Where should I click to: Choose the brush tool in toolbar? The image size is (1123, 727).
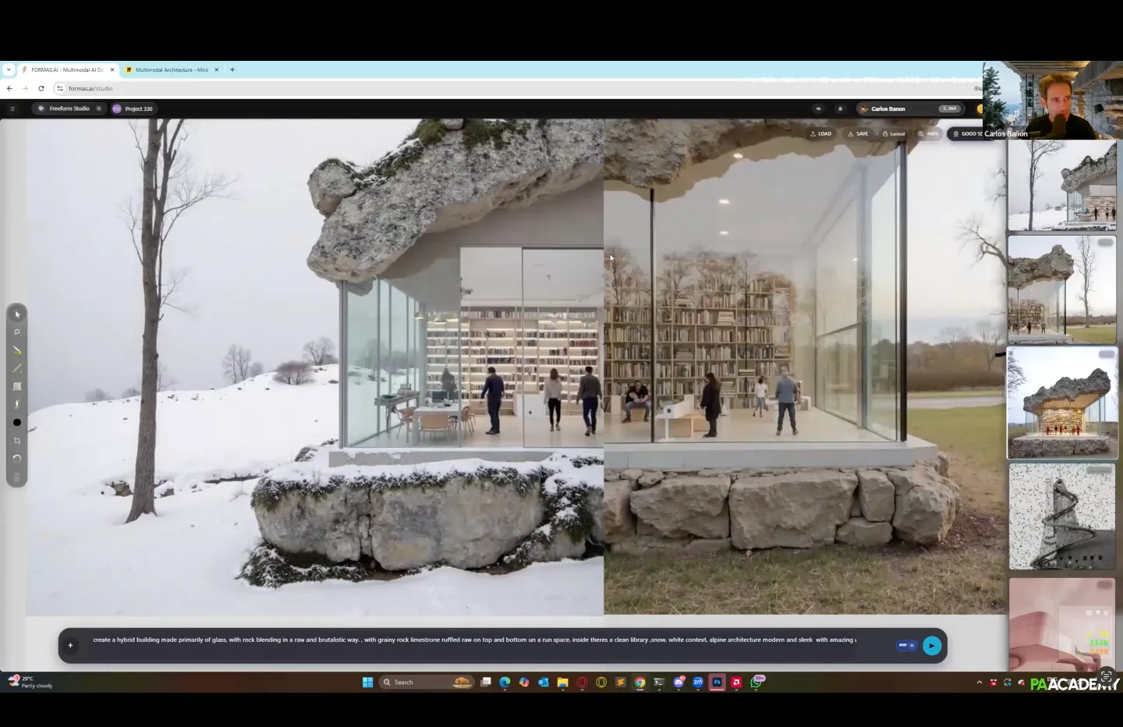[x=17, y=350]
